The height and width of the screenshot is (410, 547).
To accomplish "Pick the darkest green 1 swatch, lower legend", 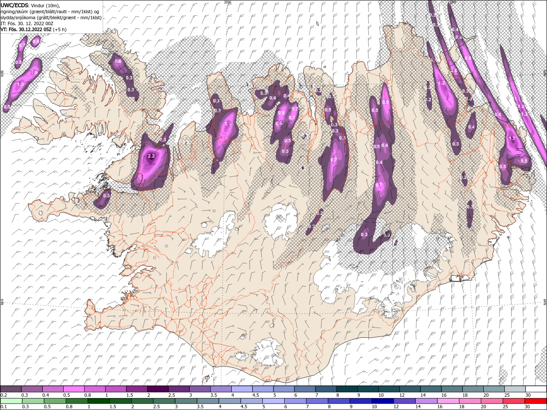I will pos(98,401).
